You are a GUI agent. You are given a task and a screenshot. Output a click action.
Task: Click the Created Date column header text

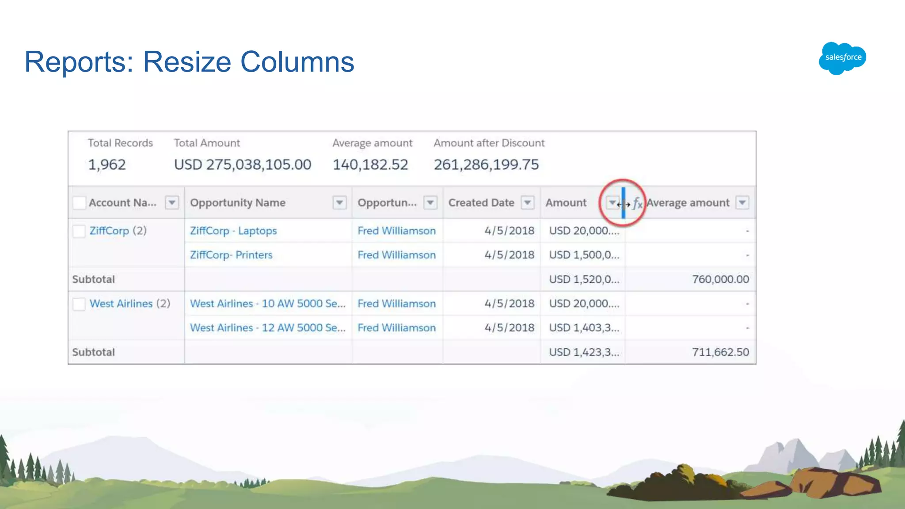(x=481, y=203)
